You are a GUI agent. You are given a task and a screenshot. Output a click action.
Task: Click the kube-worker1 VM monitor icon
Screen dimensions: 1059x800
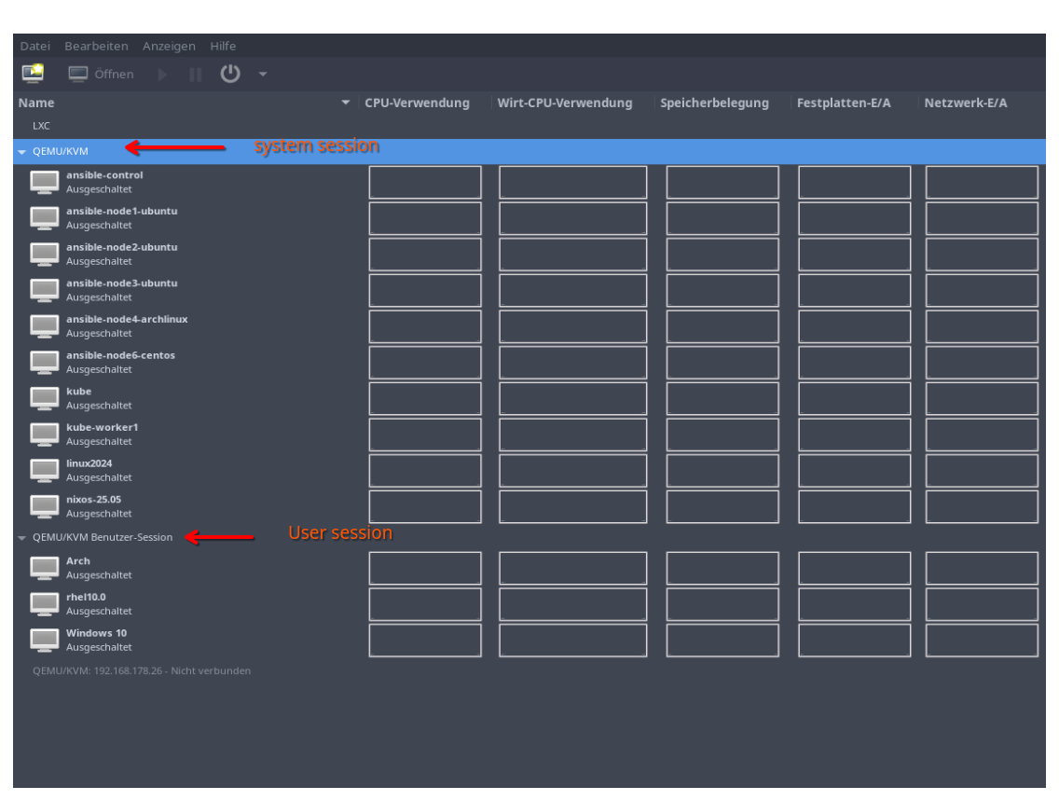[44, 434]
